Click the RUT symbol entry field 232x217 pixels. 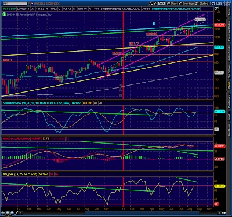14,3
